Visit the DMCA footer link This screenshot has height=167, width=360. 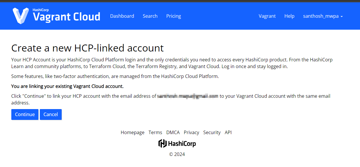(173, 132)
